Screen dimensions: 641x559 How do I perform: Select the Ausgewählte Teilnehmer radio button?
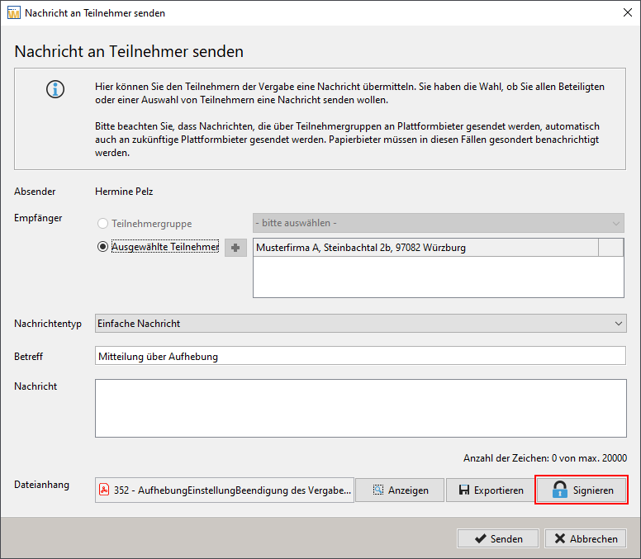pyautogui.click(x=102, y=247)
